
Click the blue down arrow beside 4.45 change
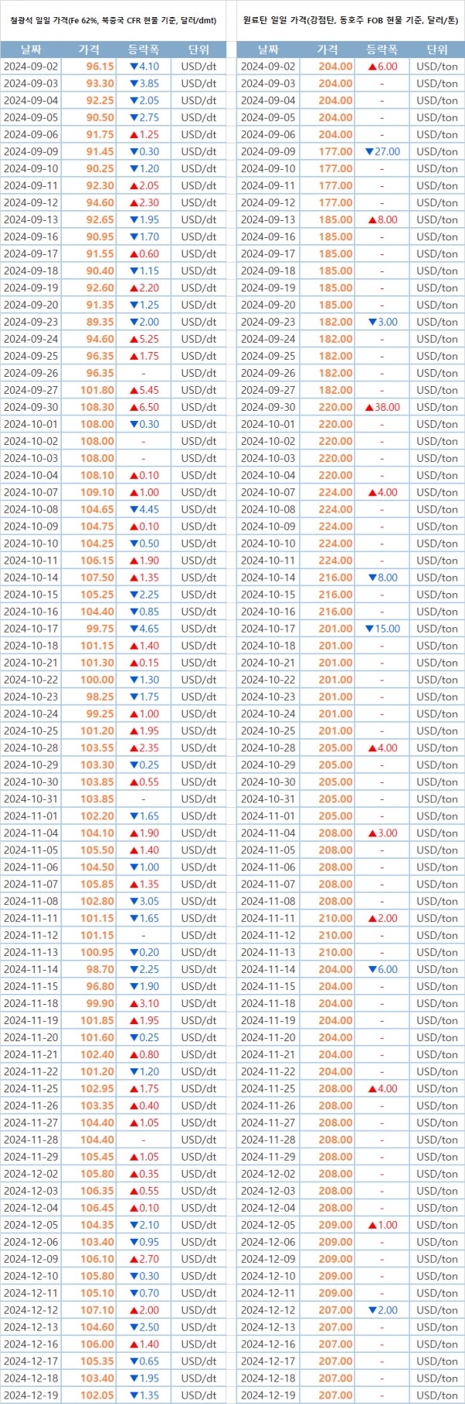134,509
